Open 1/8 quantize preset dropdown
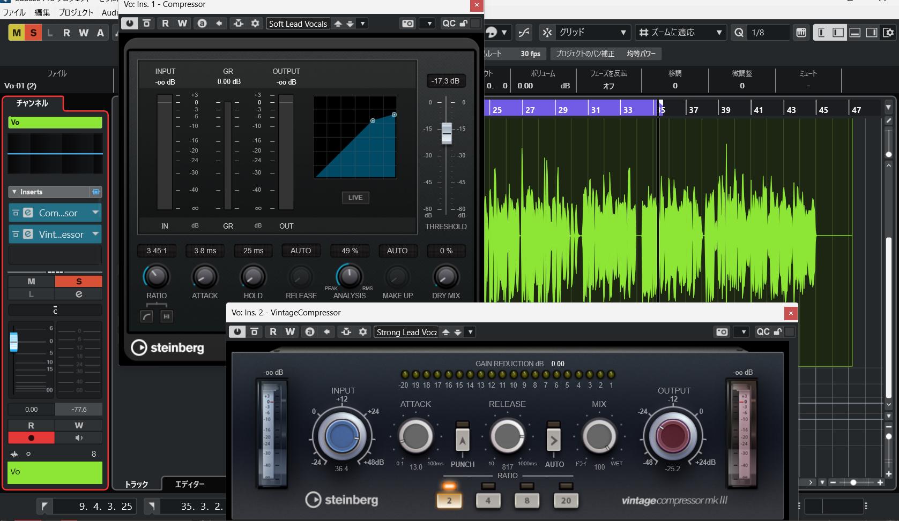 point(769,33)
